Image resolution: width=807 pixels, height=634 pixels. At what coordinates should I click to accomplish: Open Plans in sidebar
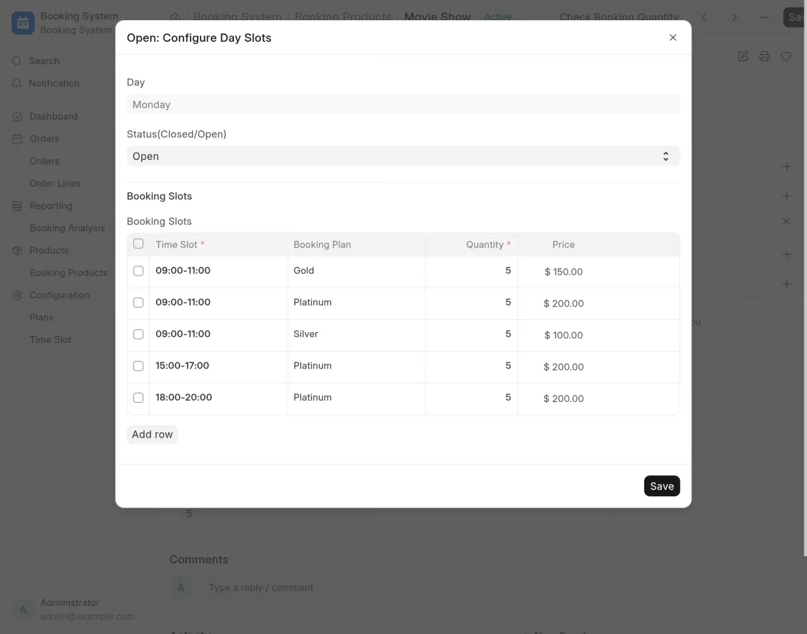click(41, 317)
